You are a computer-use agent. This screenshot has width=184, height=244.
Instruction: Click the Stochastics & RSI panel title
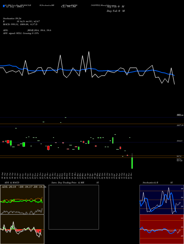pyautogui.click(x=158, y=183)
